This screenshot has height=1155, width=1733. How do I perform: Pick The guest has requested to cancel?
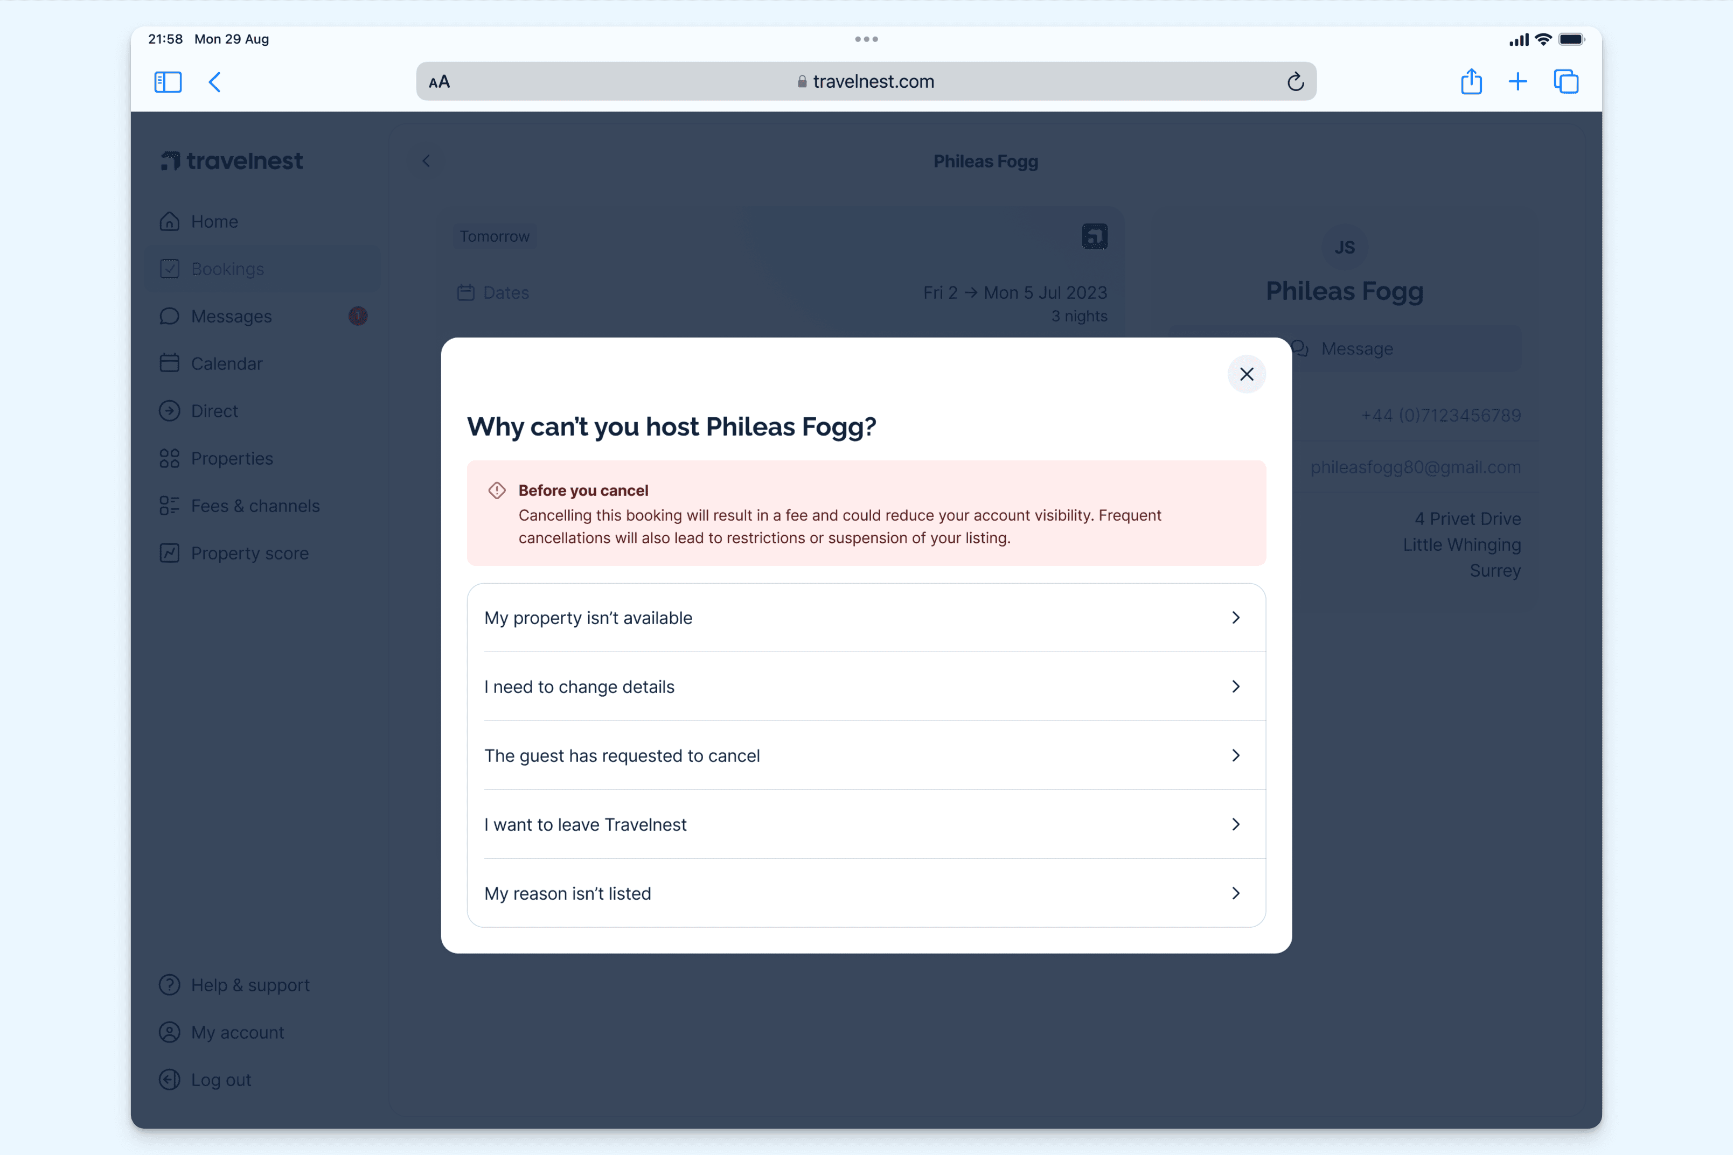point(866,756)
